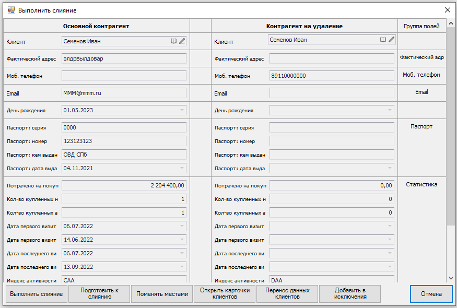Expand deletion client's birthday dropdown
Screen dimensions: 457x308
tap(390, 110)
